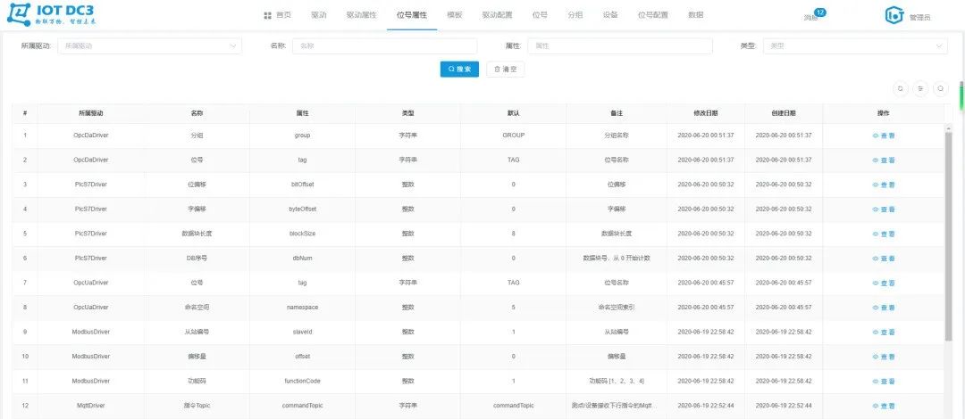965x419 pixels.
Task: Select the 位号属性 tab
Action: coord(412,15)
